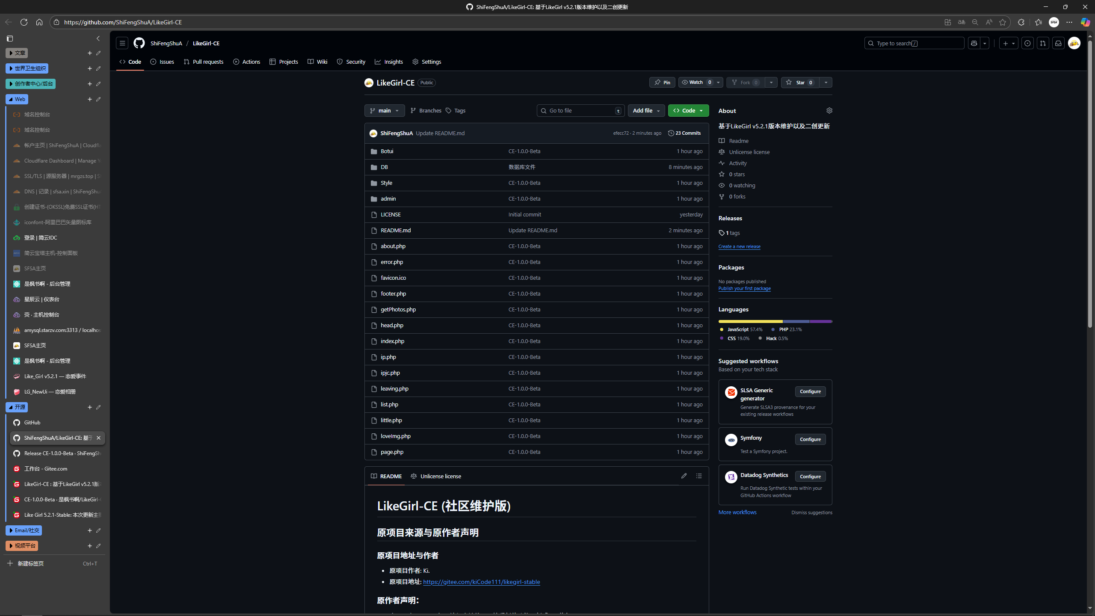Screen dimensions: 1095x616
Task: Configure the Symfony suggested workflow
Action: click(810, 439)
